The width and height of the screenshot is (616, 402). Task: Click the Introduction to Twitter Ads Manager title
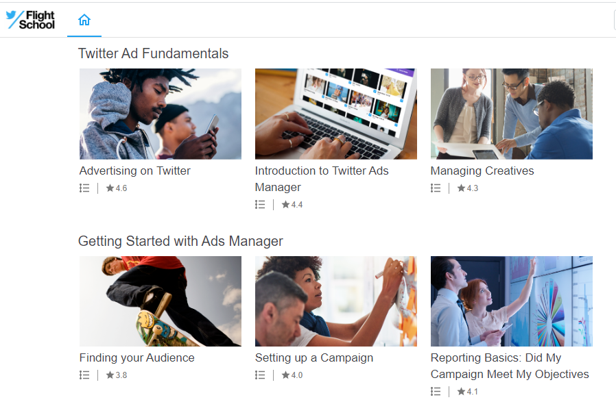322,179
